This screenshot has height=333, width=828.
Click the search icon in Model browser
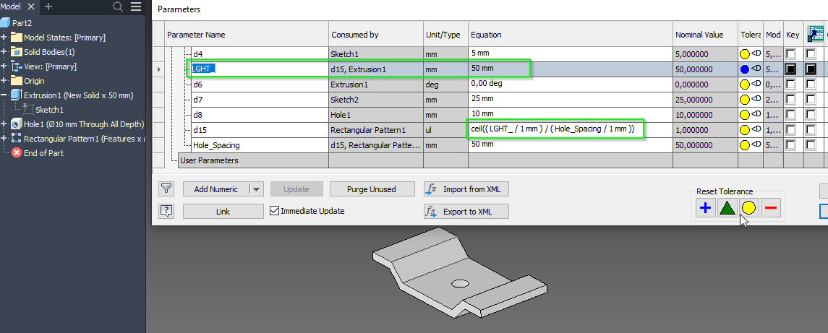119,7
